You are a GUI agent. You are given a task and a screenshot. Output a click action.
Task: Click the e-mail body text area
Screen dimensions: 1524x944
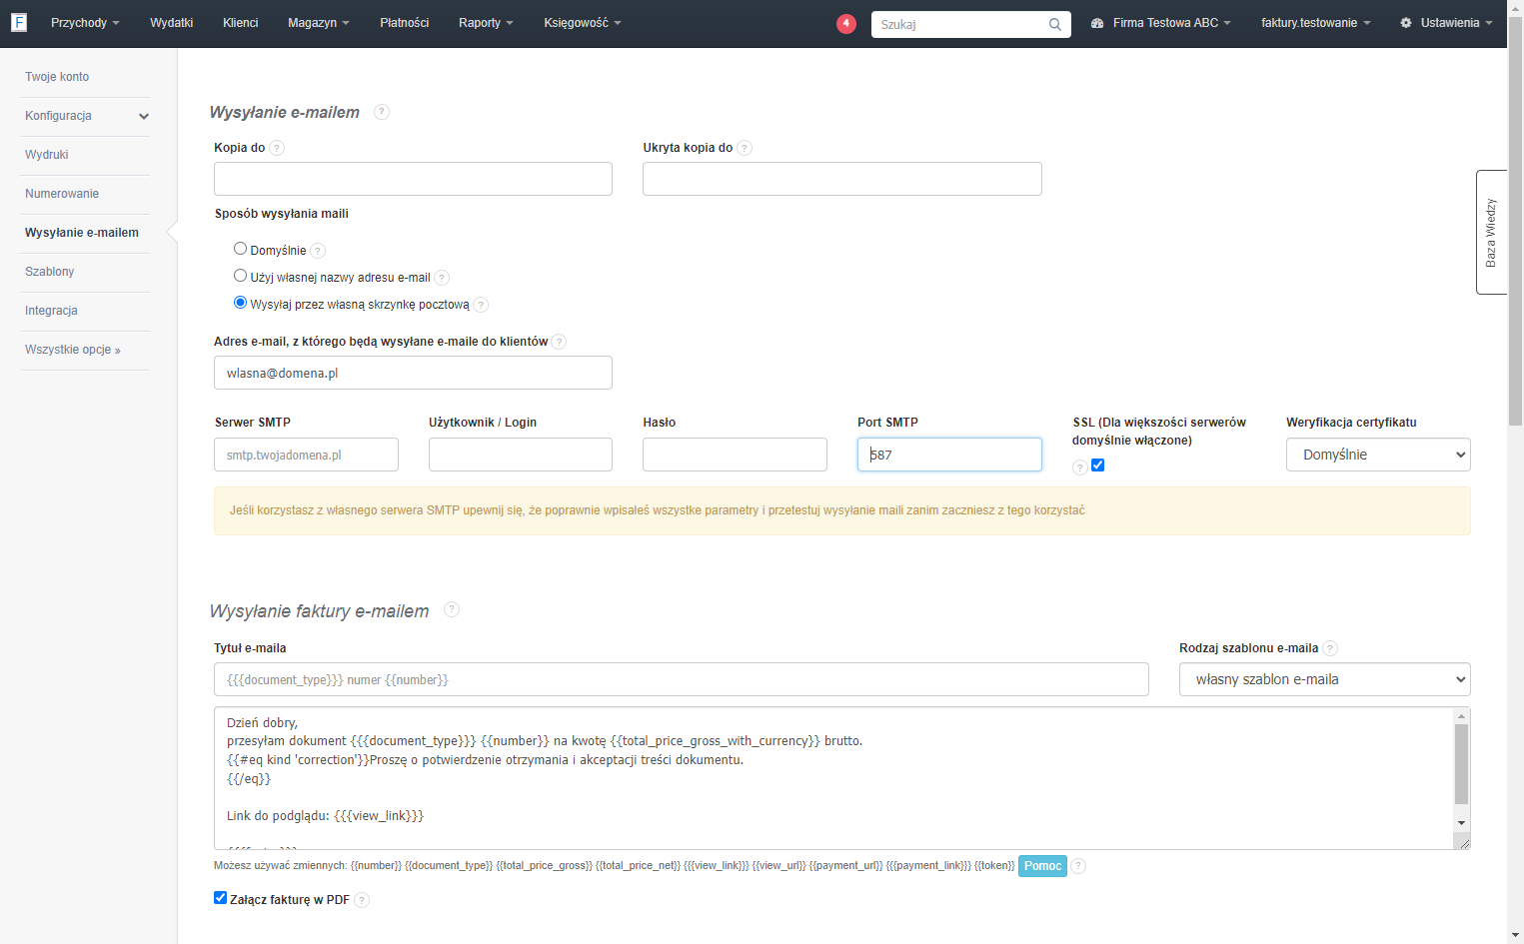coord(833,778)
